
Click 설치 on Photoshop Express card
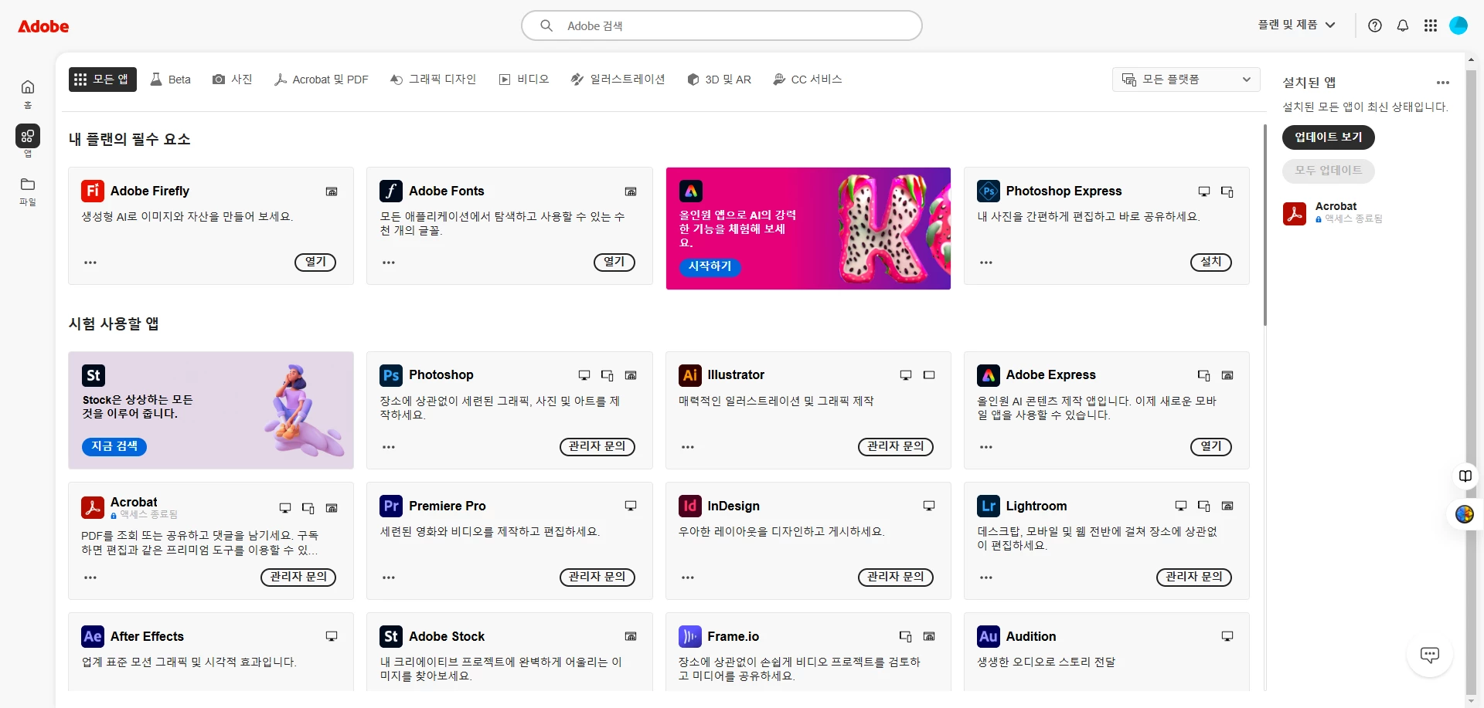click(1211, 263)
